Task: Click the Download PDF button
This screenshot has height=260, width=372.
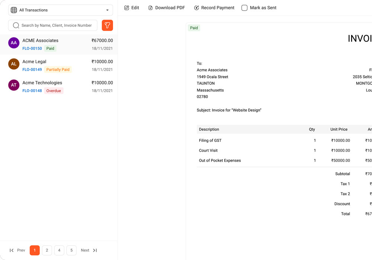Action: pyautogui.click(x=167, y=8)
